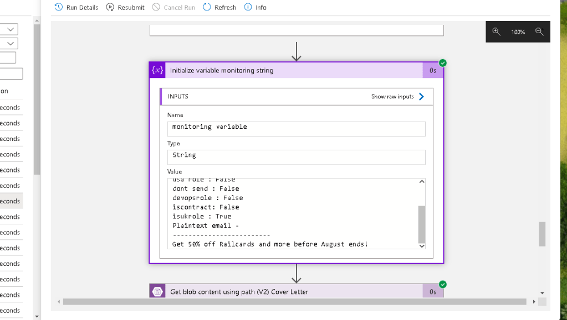This screenshot has width=567, height=320.
Task: Zoom out on the designer canvas
Action: coord(539,32)
